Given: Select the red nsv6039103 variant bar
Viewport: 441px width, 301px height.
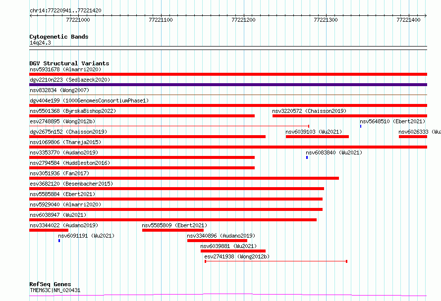Looking at the screenshot, I should click(317, 137).
